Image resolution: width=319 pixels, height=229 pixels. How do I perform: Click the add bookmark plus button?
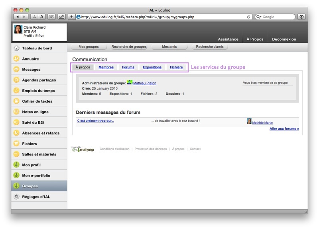click(72, 17)
